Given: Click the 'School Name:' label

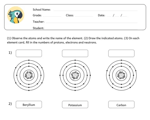Looking at the screenshot, I should point(42,10).
